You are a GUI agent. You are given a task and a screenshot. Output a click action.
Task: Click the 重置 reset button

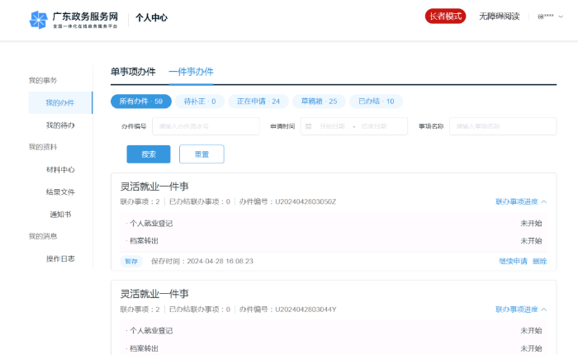pos(201,154)
